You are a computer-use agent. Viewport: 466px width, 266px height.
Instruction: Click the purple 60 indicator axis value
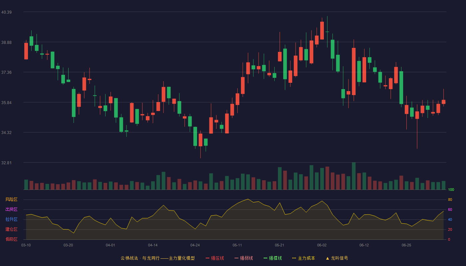[x=450, y=209]
